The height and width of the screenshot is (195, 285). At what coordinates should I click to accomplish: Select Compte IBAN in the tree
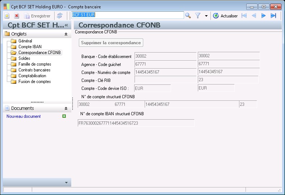30,47
